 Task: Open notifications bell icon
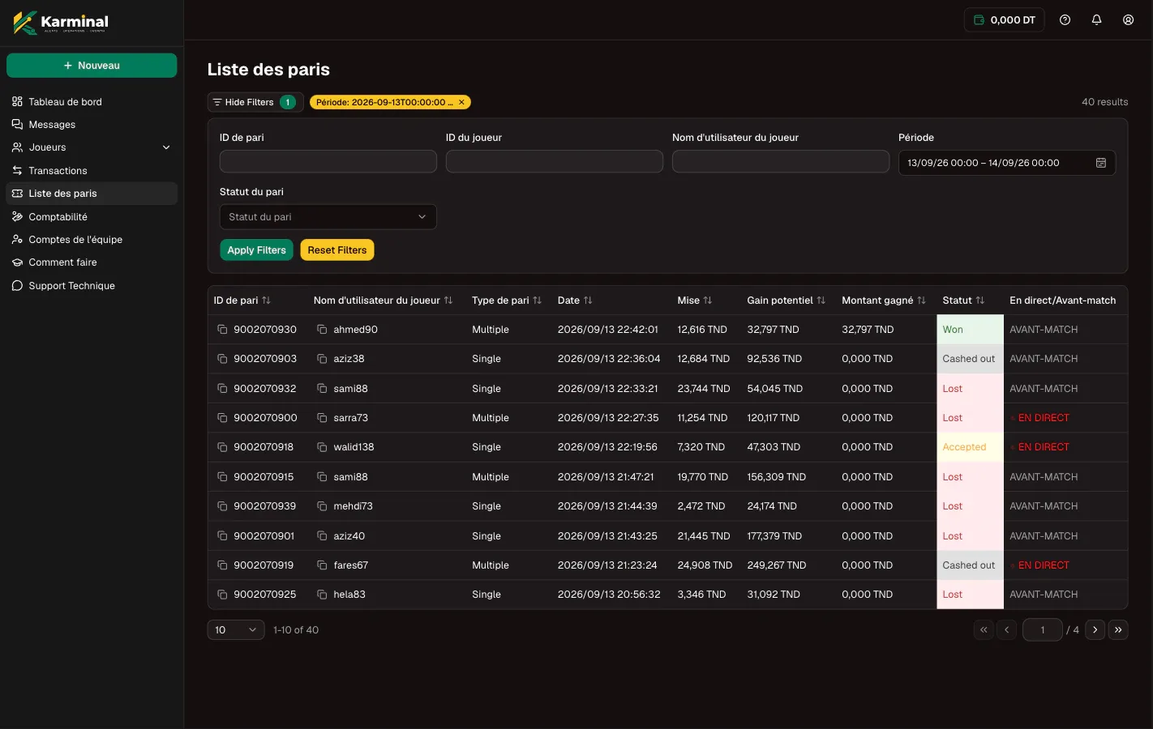1096,20
